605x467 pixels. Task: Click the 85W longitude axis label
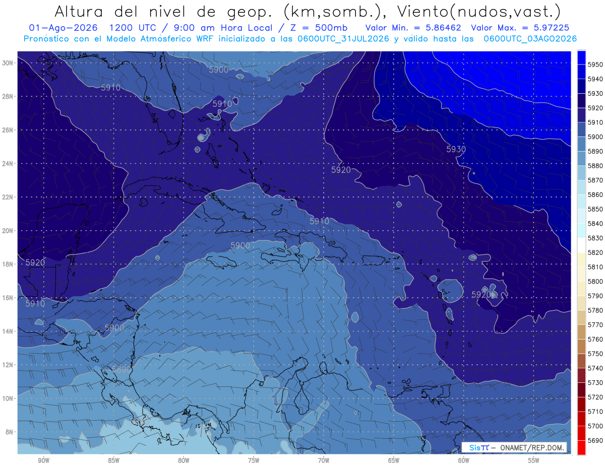pyautogui.click(x=114, y=460)
